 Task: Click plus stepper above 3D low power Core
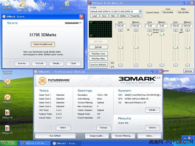point(150,30)
